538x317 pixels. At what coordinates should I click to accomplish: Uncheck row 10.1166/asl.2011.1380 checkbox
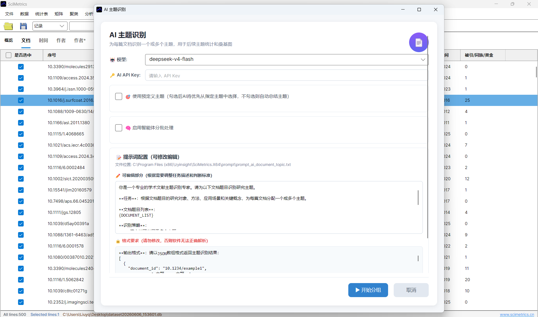21,123
